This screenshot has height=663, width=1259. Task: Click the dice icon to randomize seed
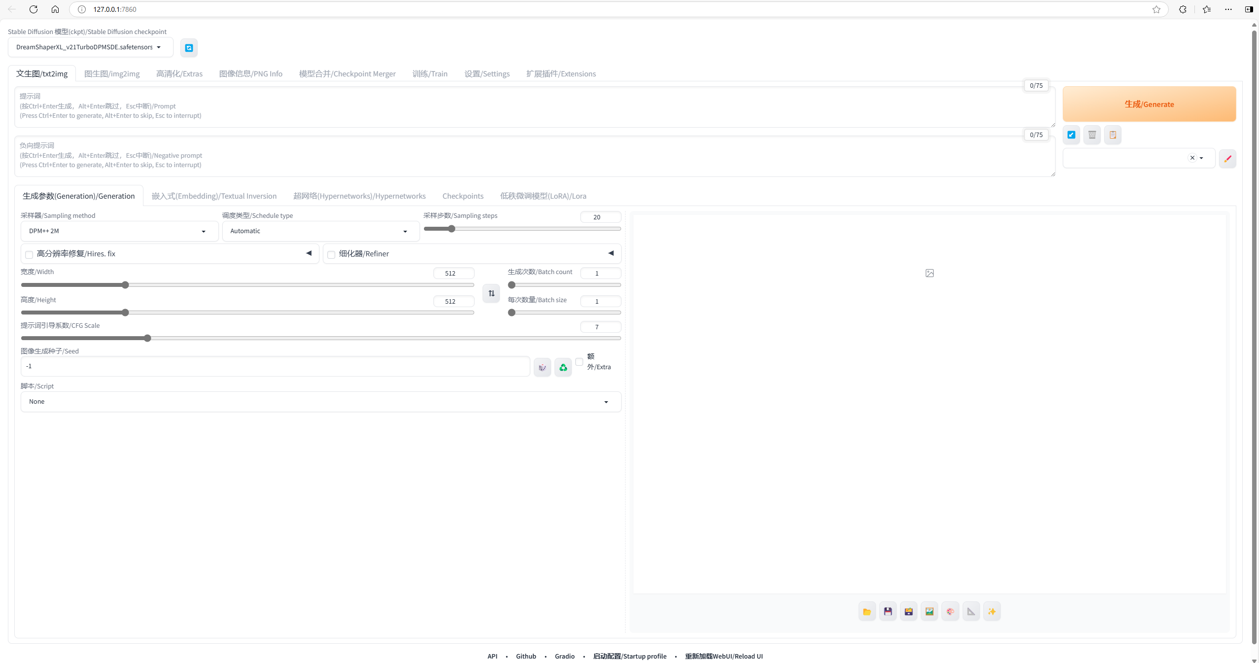[x=542, y=367]
